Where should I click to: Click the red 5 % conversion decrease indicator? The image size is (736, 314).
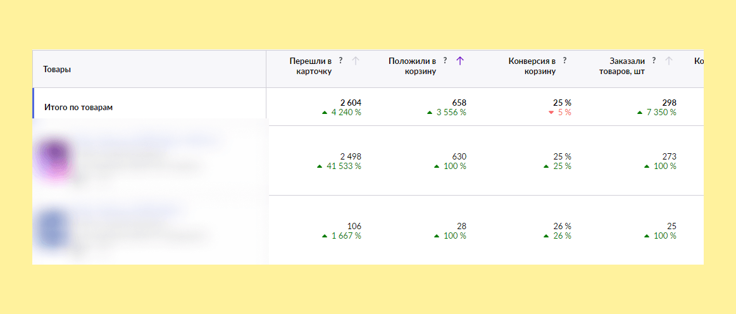click(559, 113)
